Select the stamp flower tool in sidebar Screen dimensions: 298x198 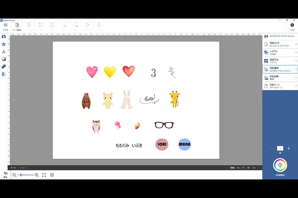(x=4, y=44)
